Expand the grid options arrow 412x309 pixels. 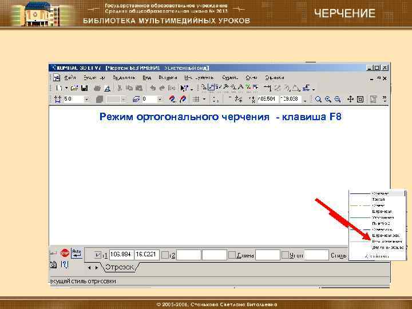tap(204, 99)
